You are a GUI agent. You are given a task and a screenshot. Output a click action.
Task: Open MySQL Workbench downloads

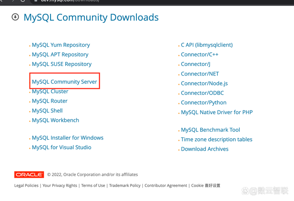pyautogui.click(x=55, y=120)
